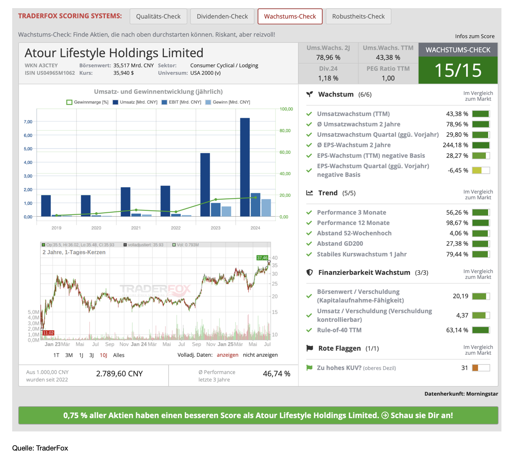The image size is (512, 457).
Task: Toggle the Gewinn [Mrd. CNY] legend series
Action: pos(228,102)
